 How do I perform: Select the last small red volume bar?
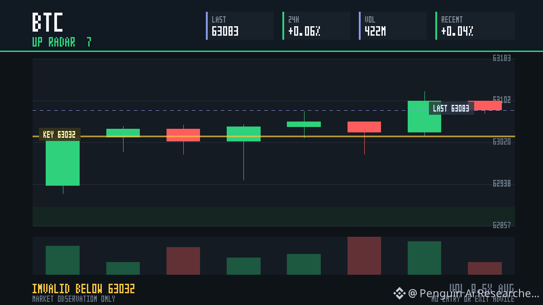485,268
